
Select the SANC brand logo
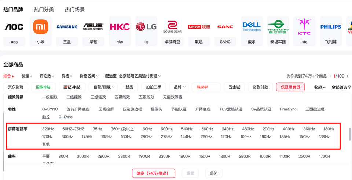(225, 27)
